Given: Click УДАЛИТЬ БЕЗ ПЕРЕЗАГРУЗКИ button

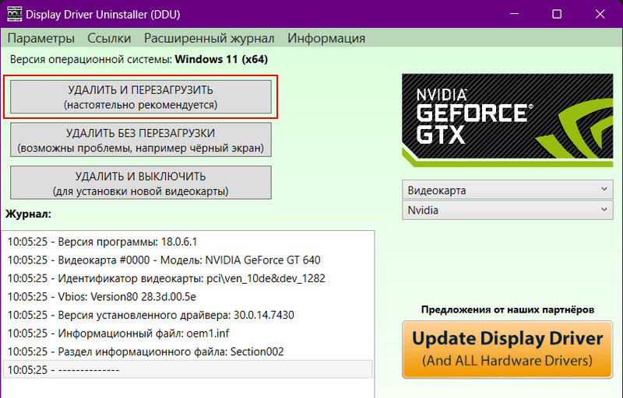Looking at the screenshot, I should [x=141, y=140].
